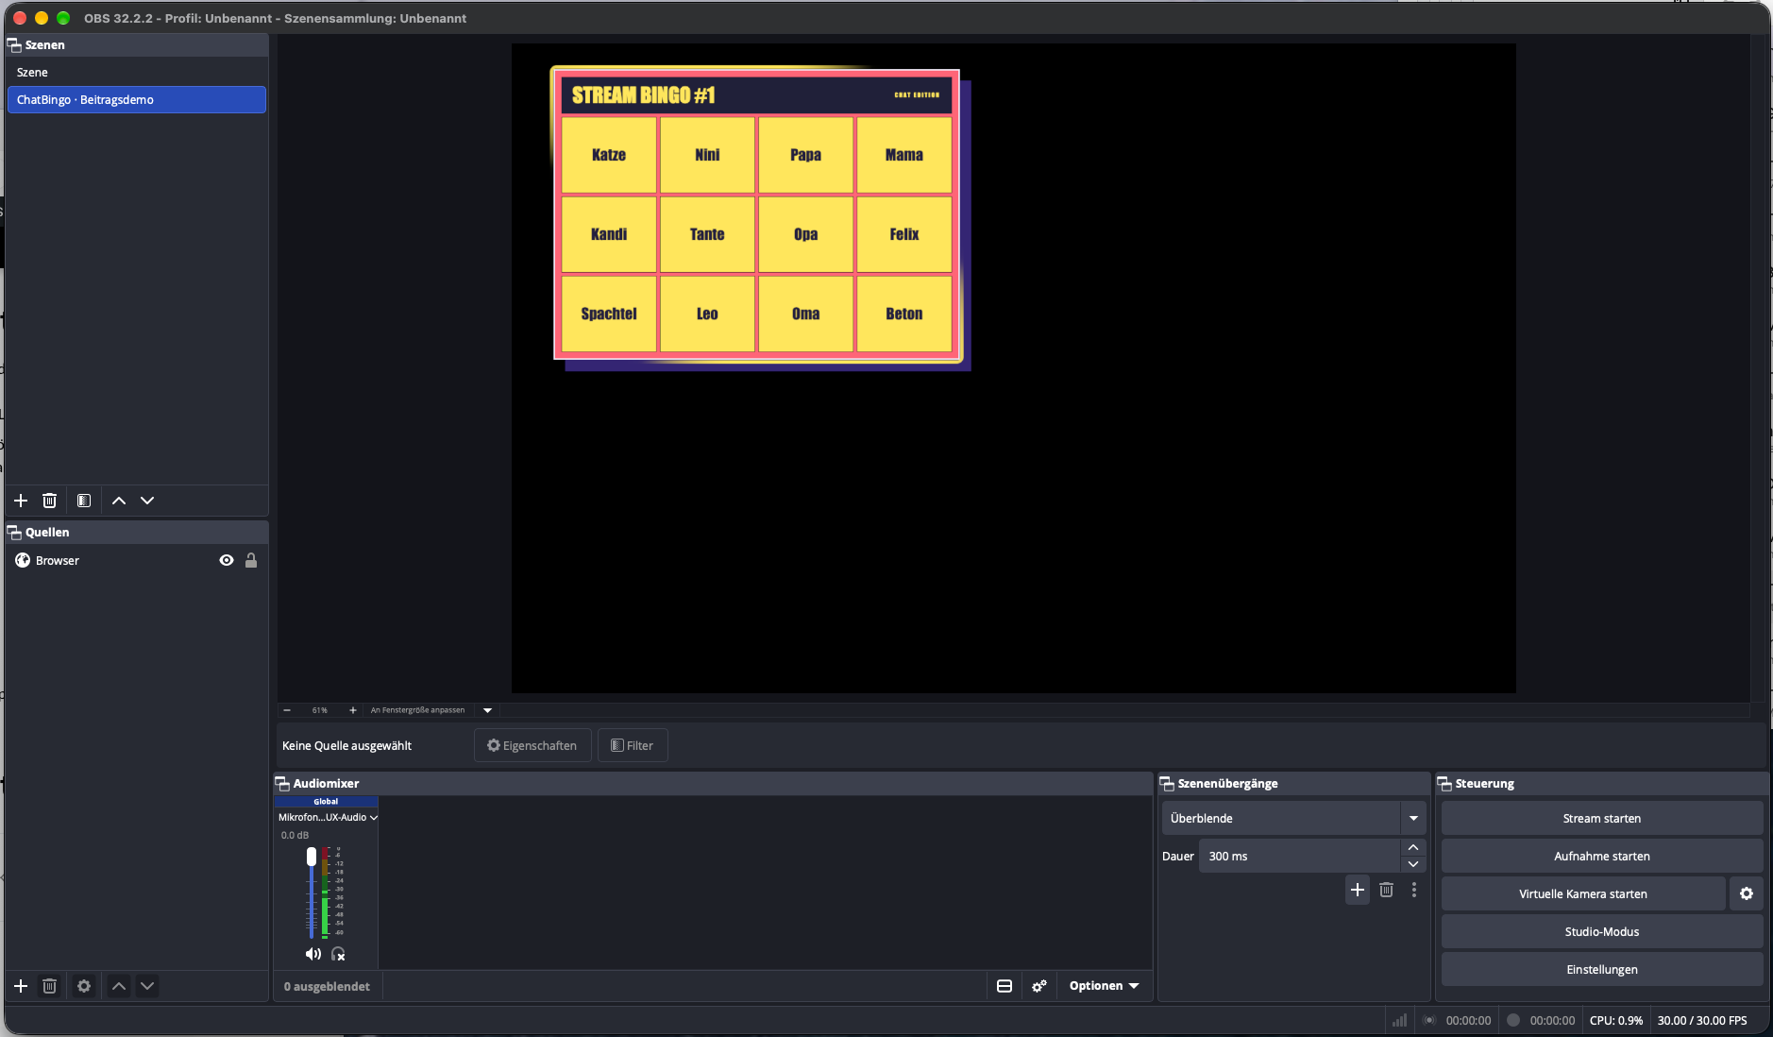Switch the audio mixer layout icon
Viewport: 1773px width, 1037px height.
[x=1005, y=986]
